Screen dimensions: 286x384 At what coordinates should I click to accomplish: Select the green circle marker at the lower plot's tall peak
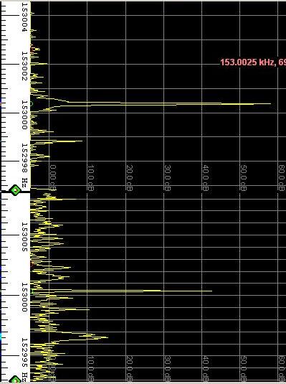coord(32,291)
